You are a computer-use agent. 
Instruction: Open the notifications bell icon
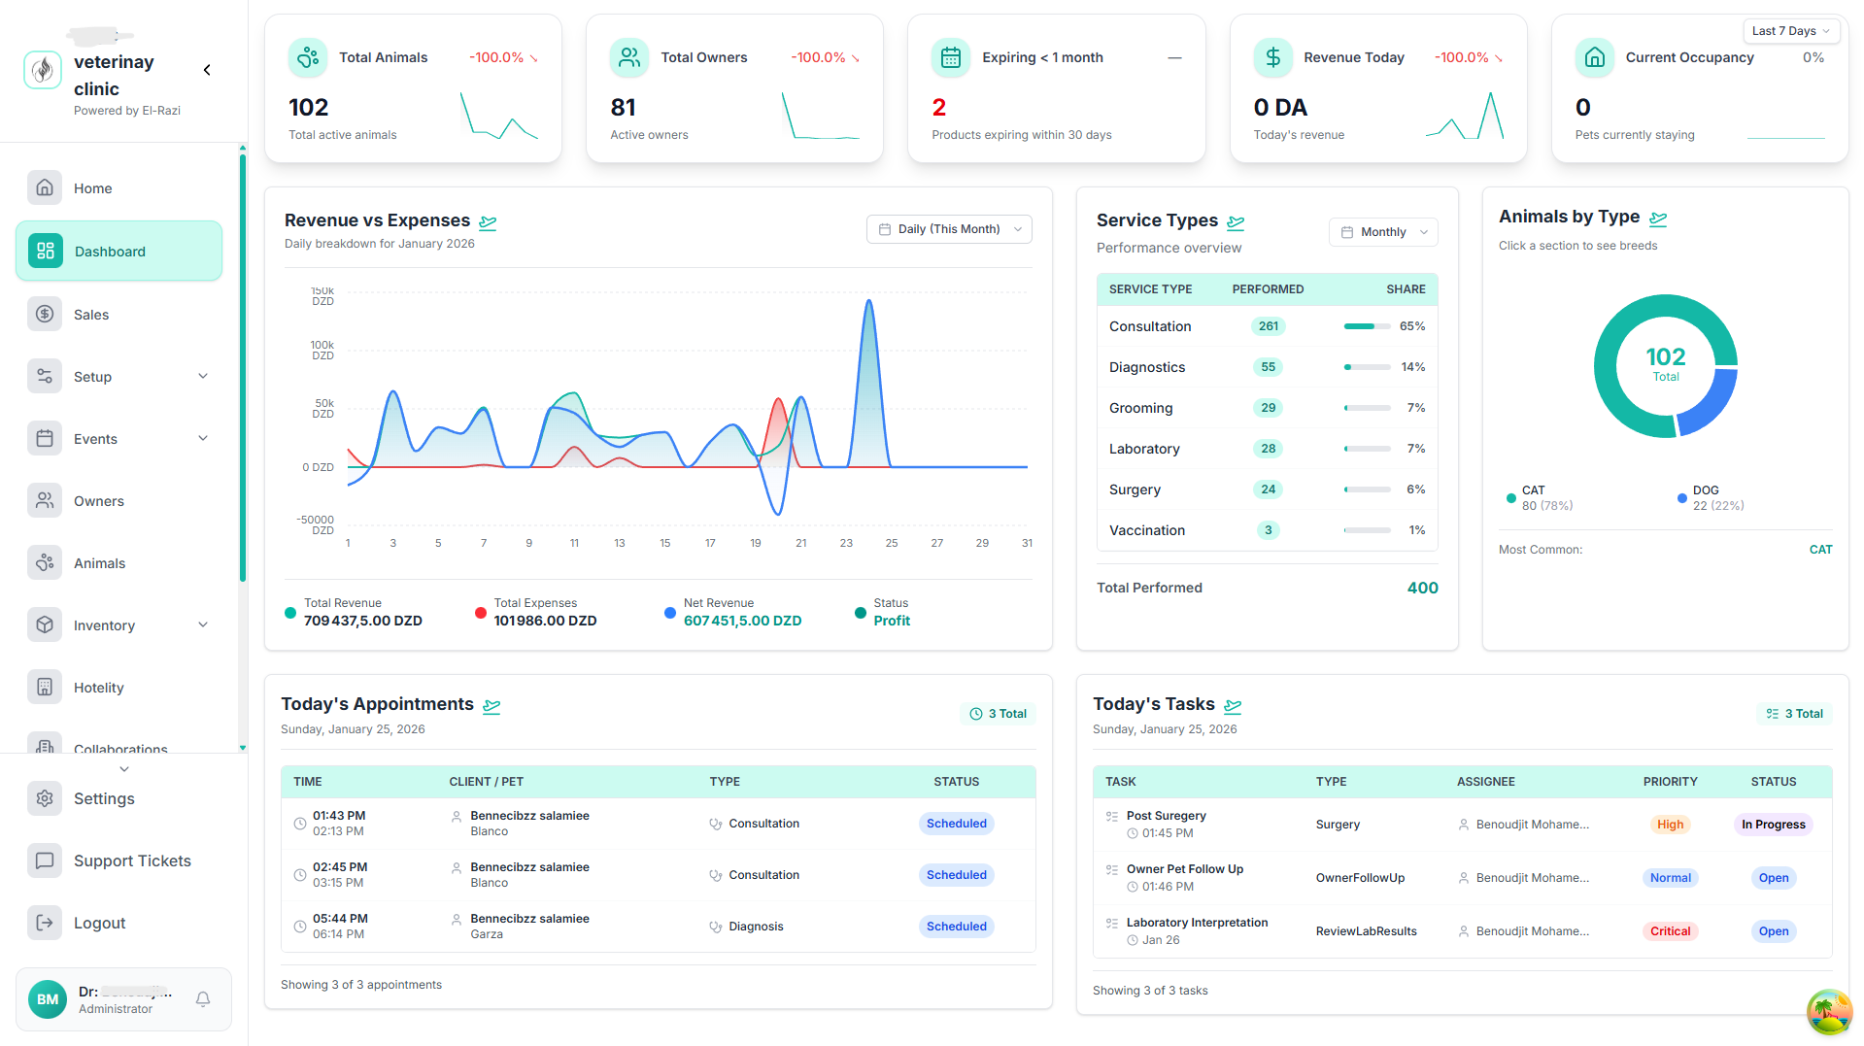click(x=203, y=999)
